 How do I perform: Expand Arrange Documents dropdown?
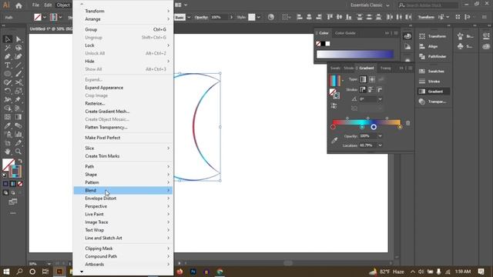[x=186, y=5]
